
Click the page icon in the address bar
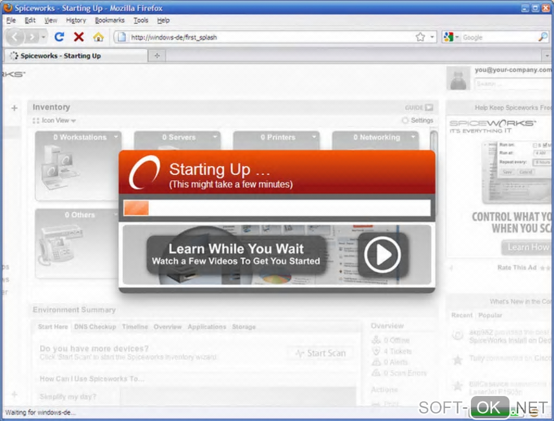pos(122,37)
